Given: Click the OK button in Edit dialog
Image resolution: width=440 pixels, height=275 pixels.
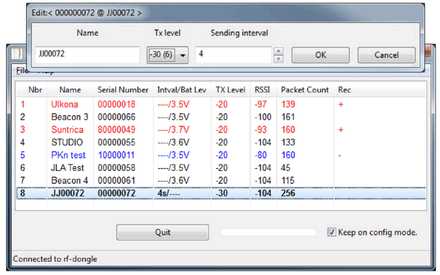Looking at the screenshot, I should point(321,55).
